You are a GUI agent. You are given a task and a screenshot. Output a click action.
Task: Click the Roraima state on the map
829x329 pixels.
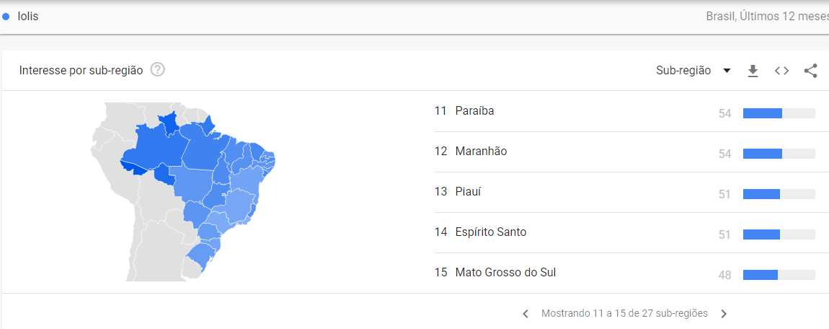pyautogui.click(x=169, y=123)
